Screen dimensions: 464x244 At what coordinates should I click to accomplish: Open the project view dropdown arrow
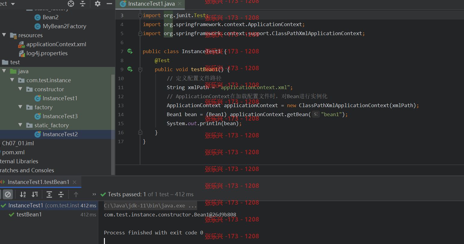(13, 4)
